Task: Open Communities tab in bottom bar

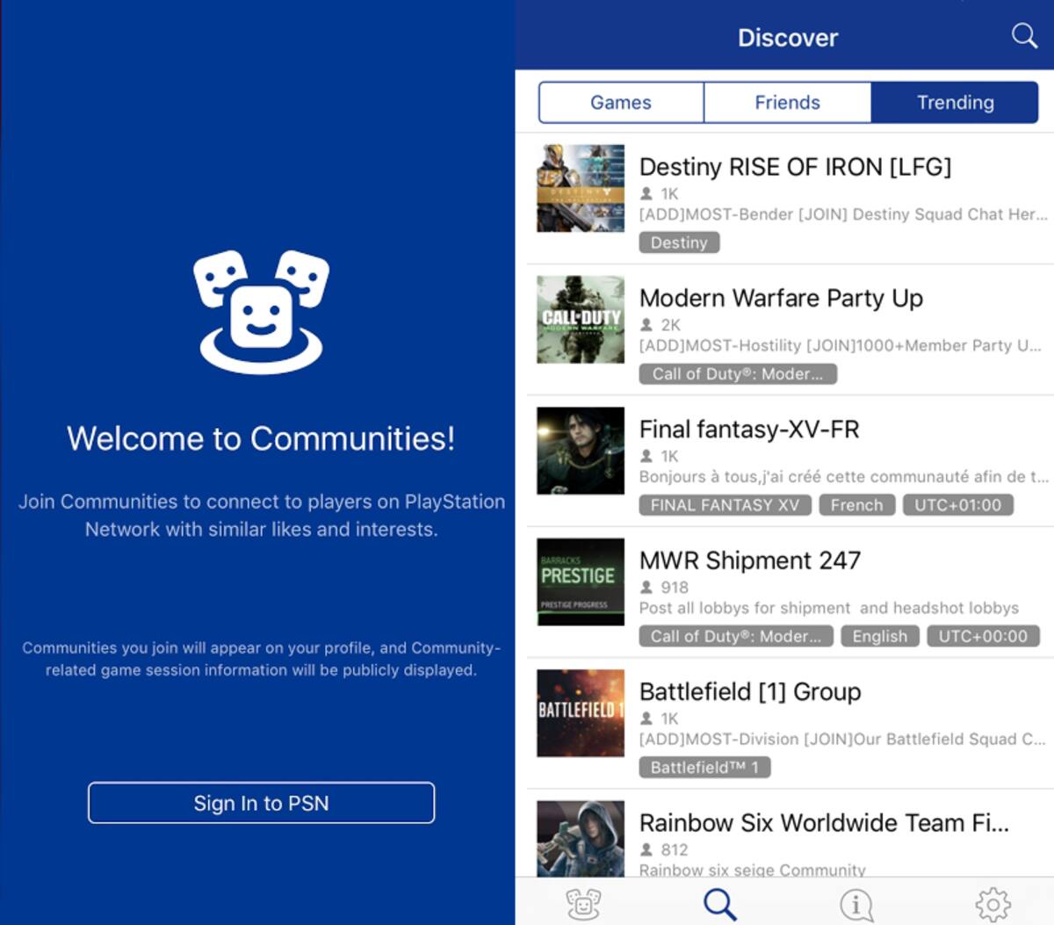Action: (x=583, y=903)
